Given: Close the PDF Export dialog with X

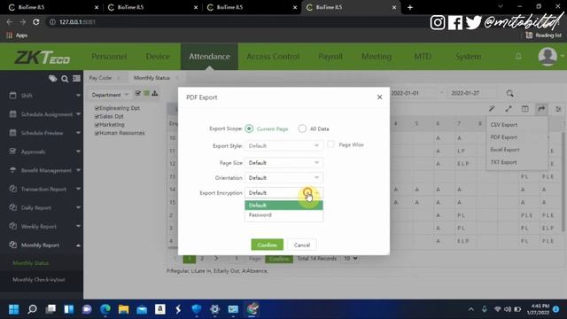Looking at the screenshot, I should click(379, 97).
